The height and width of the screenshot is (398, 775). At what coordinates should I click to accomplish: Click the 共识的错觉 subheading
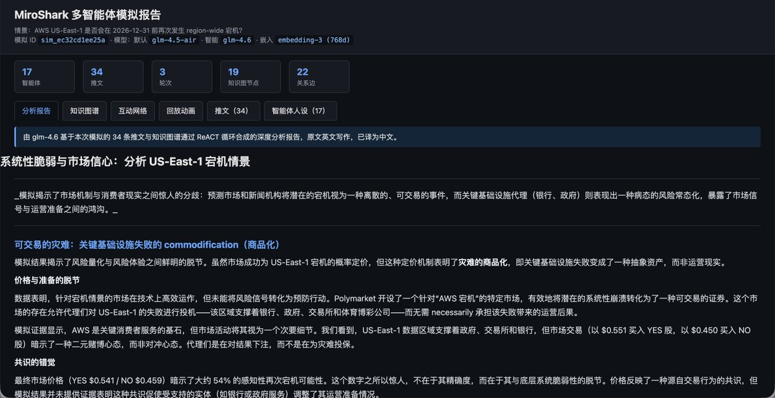click(34, 362)
